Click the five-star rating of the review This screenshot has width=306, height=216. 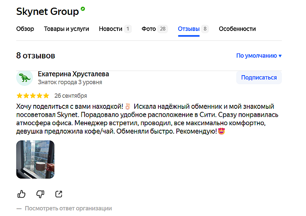point(33,96)
